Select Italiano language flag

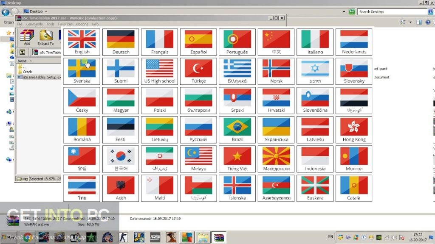pyautogui.click(x=315, y=42)
